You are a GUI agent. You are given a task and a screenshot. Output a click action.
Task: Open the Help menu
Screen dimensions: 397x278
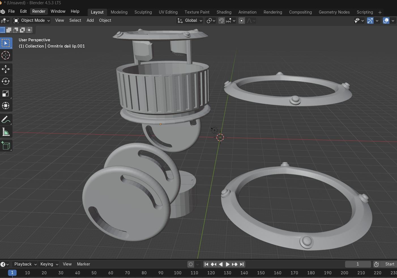(x=75, y=11)
